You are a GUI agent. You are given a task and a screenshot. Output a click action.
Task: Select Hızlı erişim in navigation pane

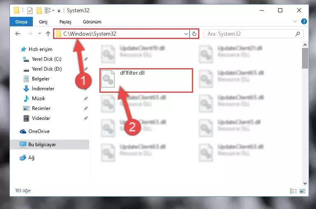point(41,49)
